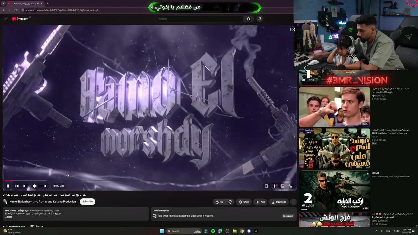The image size is (418, 235).
Task: Open the Spider-Man recap video thumbnail
Action: point(335,107)
